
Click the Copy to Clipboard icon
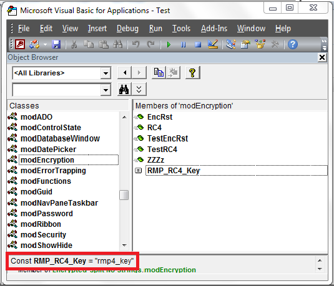[159, 73]
